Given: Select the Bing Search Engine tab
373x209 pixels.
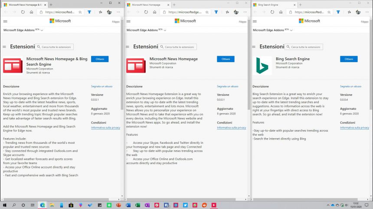Looking at the screenshot, I should tap(274, 5).
